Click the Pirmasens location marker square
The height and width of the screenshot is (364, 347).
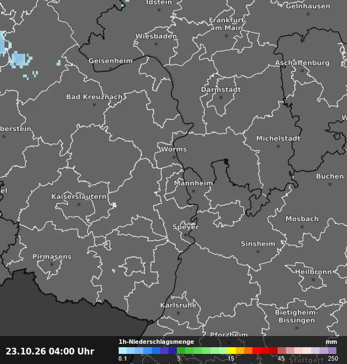pyautogui.click(x=52, y=264)
